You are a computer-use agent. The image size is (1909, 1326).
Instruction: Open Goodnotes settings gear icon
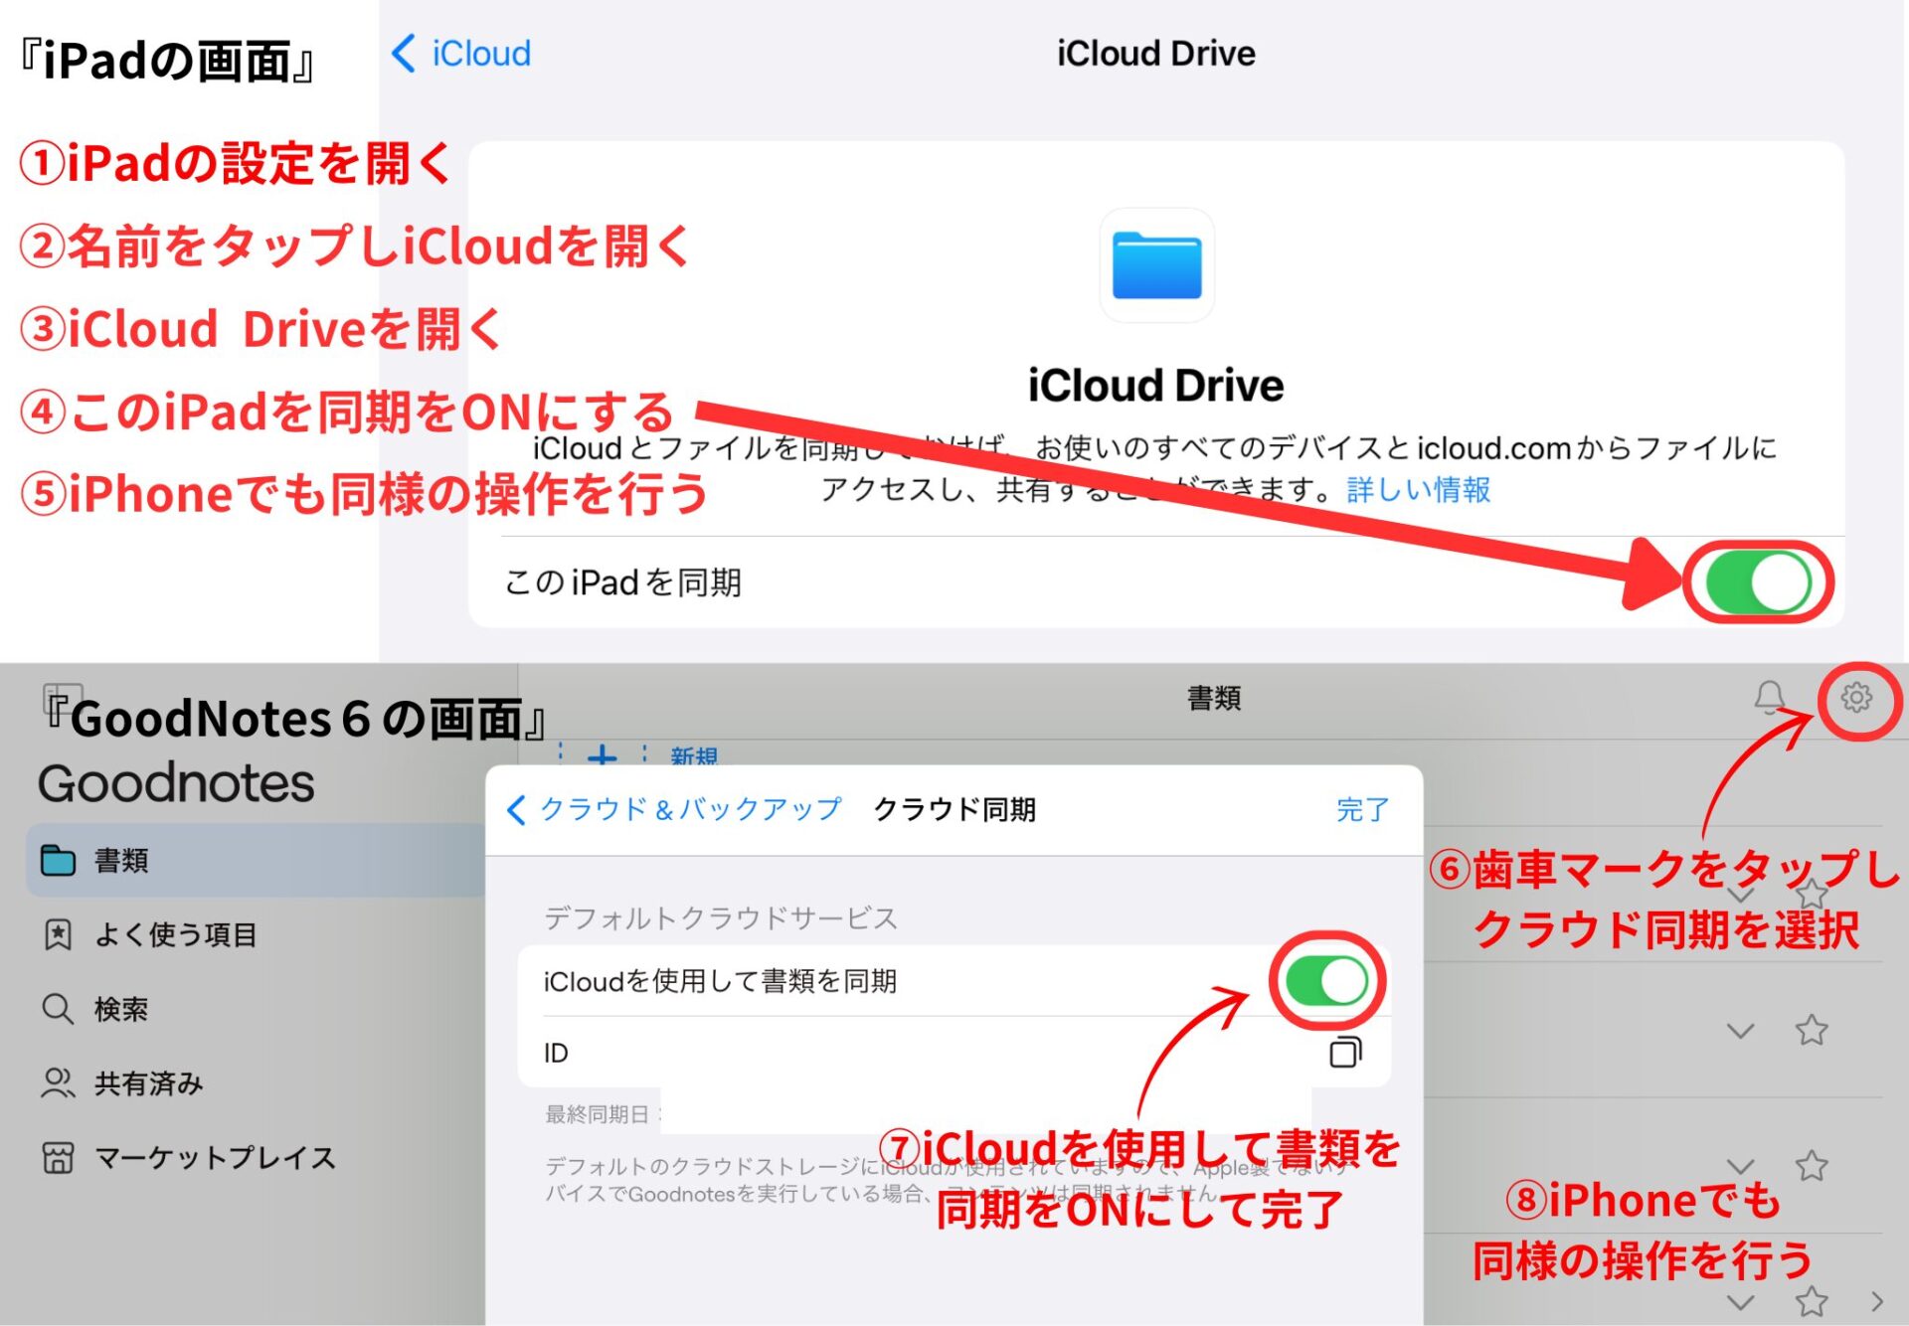[x=1855, y=698]
